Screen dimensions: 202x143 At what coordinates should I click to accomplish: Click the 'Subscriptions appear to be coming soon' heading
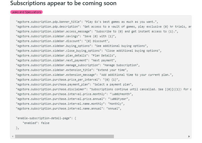pyautogui.click(x=63, y=3)
